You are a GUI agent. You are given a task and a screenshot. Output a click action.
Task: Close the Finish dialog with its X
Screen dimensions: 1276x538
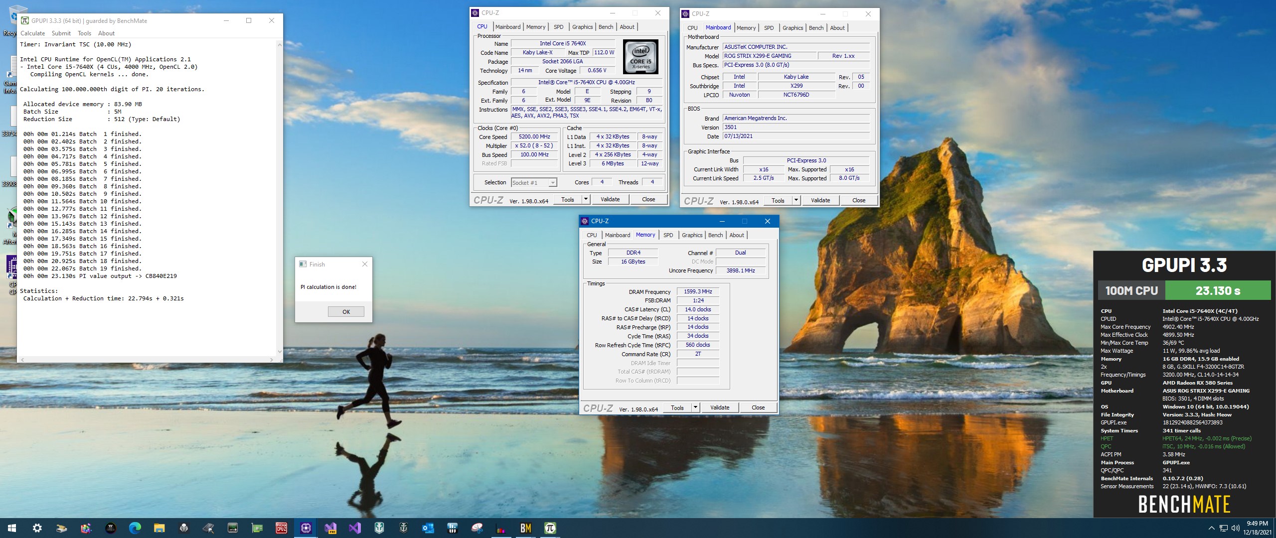(x=365, y=264)
